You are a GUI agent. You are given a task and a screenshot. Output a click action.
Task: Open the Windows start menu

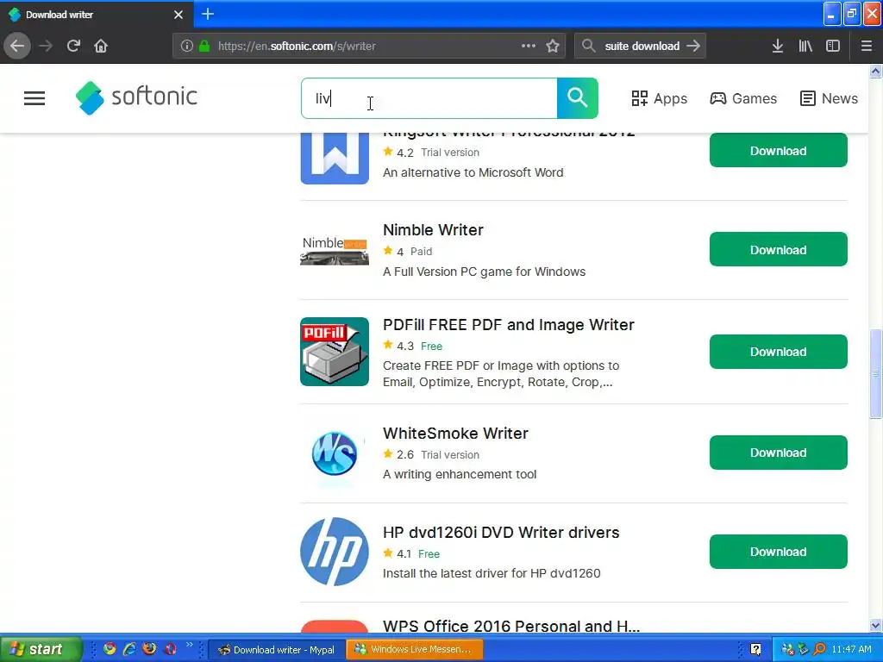(41, 650)
